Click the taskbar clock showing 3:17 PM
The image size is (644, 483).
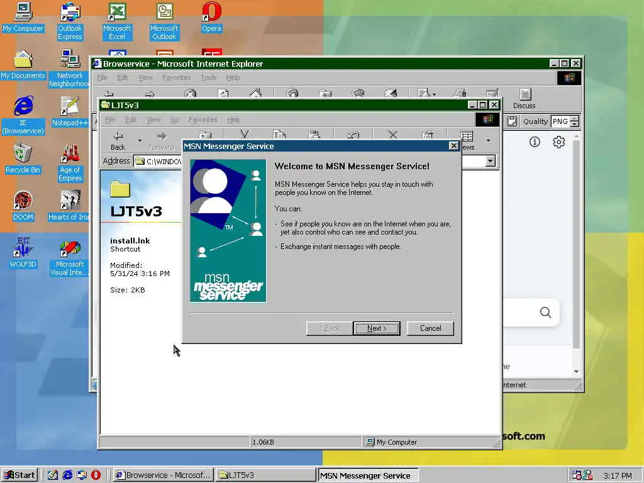point(618,475)
